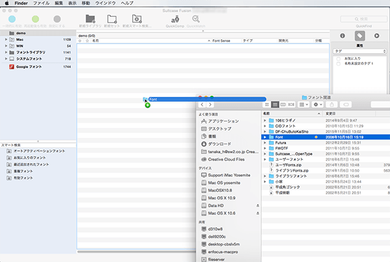Expand the Futura folder
Image resolution: width=390 pixels, height=262 pixels.
265,143
